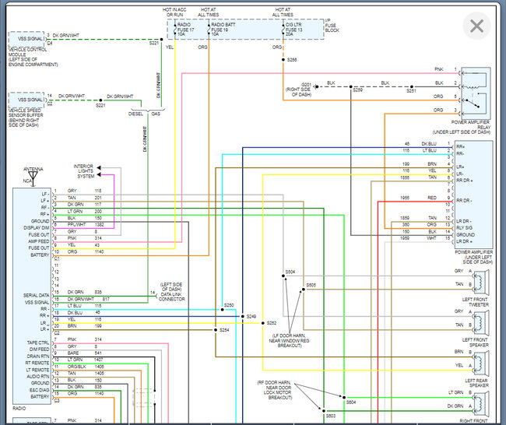Click the 'E&C DIAG' pin label
Viewport: 506px width, 425px height.
point(40,390)
